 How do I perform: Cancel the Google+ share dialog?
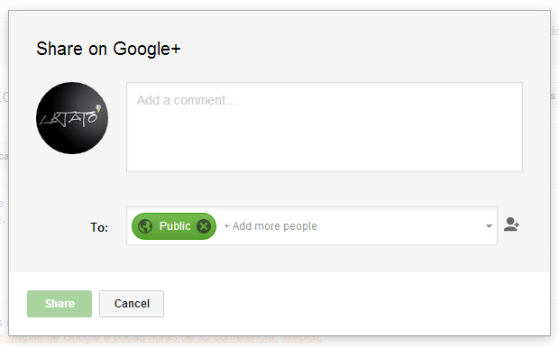(132, 304)
